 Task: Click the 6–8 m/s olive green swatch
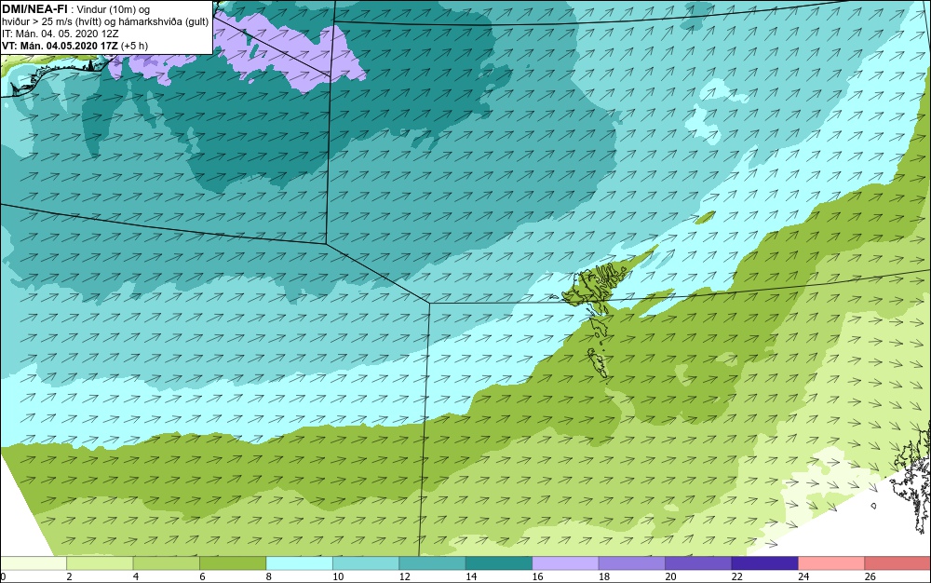click(x=233, y=563)
